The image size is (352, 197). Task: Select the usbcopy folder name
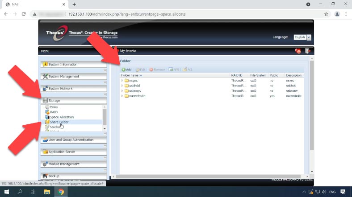pos(135,91)
